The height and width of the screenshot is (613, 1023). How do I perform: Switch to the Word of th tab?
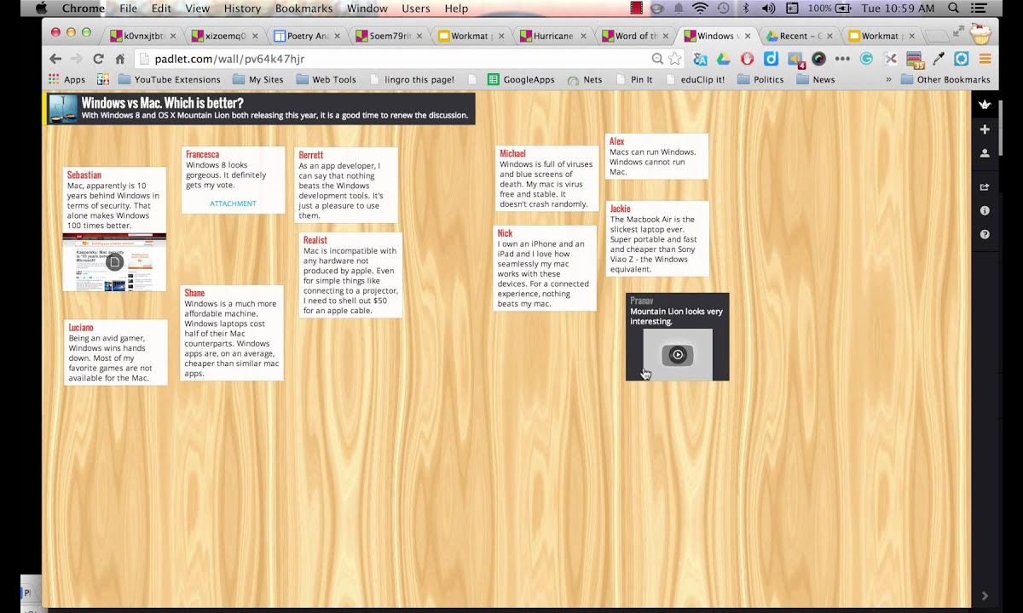[635, 36]
